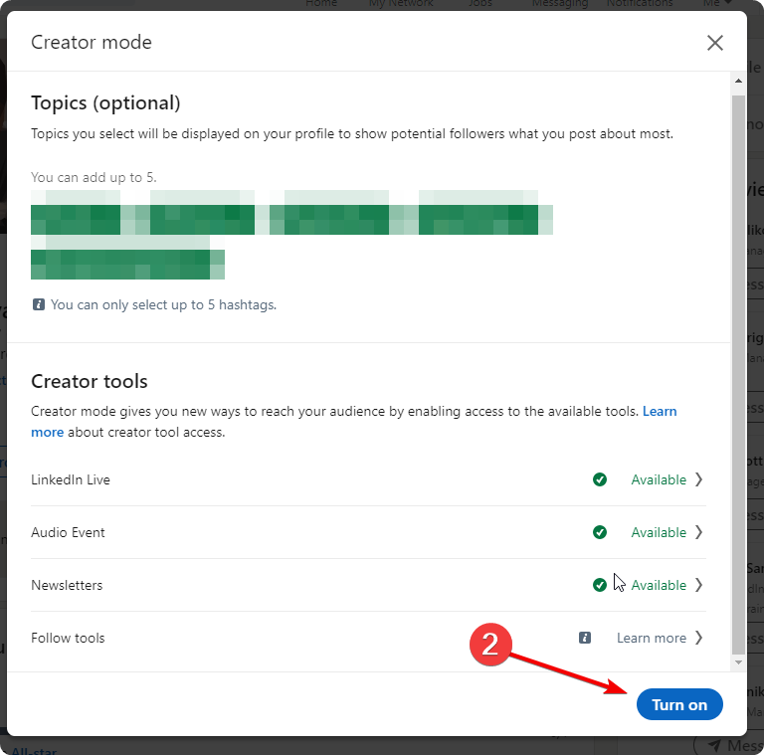Follow the Learn more link about creator tools
This screenshot has height=755, width=764.
point(660,411)
